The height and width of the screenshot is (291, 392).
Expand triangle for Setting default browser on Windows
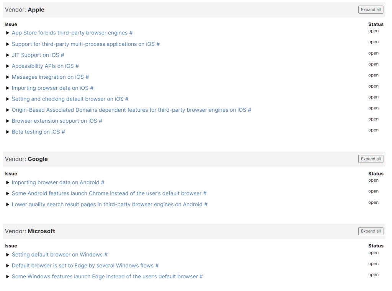8,255
